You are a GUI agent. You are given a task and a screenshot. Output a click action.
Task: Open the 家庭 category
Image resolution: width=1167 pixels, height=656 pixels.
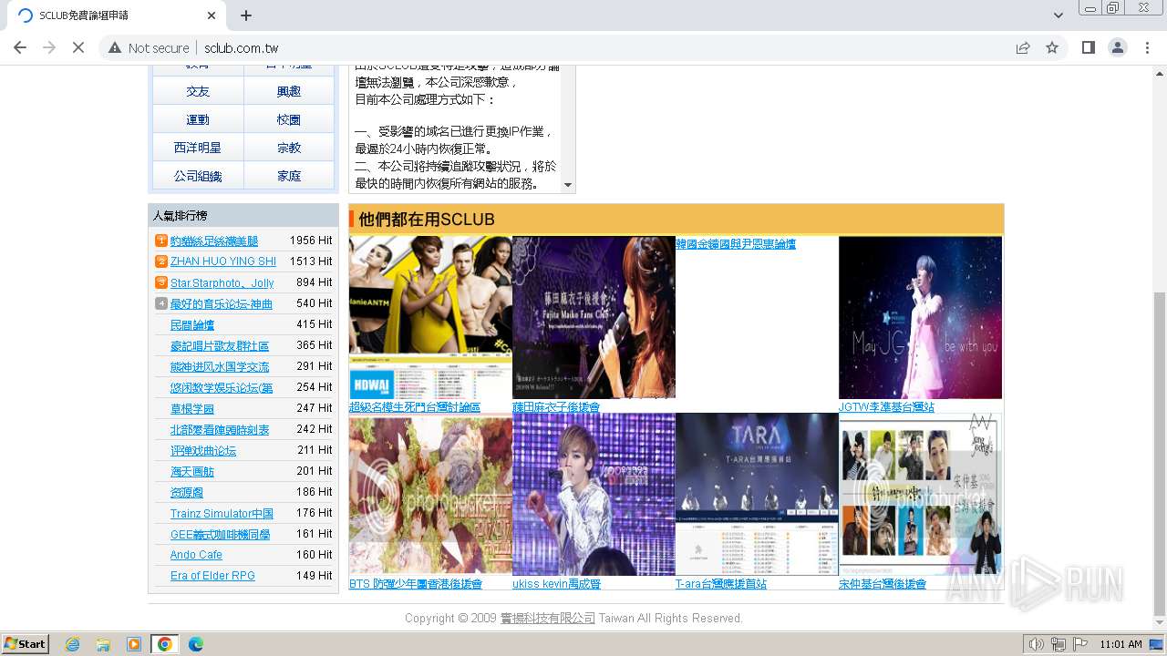289,175
